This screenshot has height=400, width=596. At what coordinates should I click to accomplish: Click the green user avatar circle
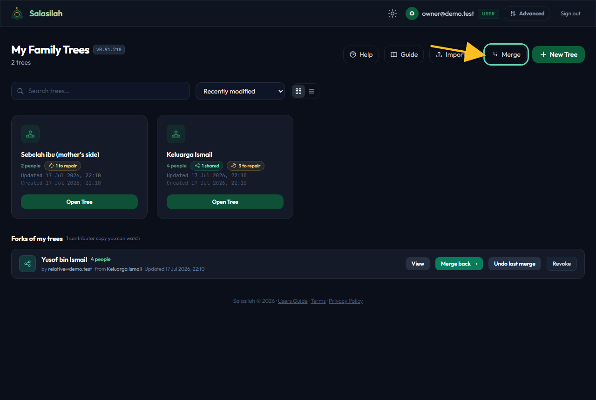[412, 13]
